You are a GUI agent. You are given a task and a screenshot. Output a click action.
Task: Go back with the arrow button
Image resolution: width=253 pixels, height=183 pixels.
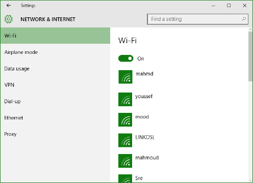(9, 6)
